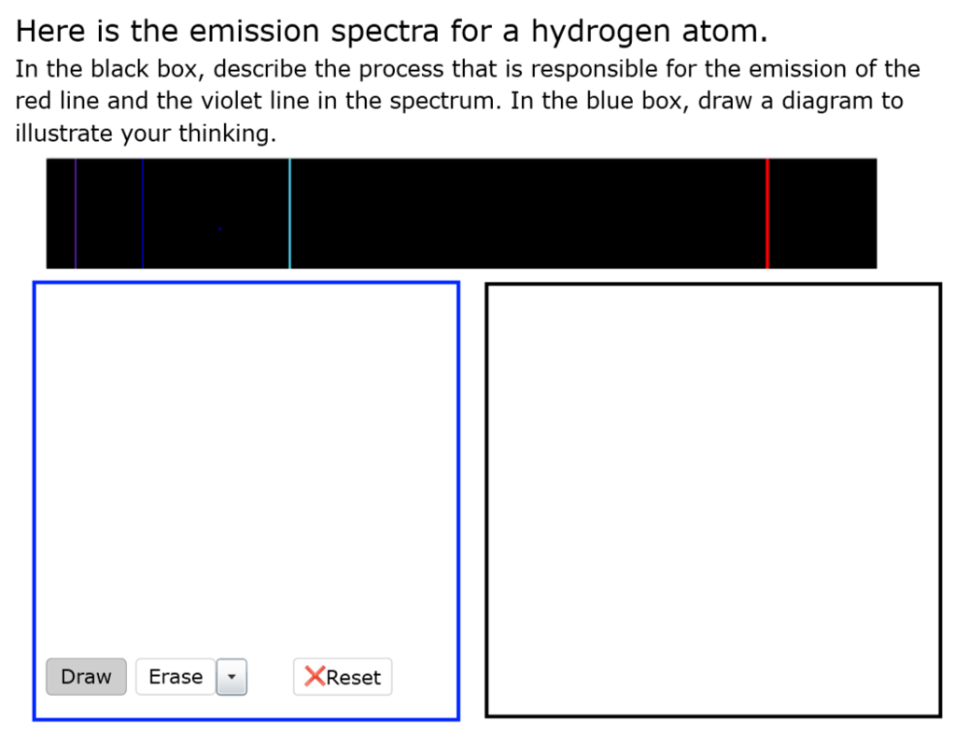Click the instructions paragraph text

point(467,100)
